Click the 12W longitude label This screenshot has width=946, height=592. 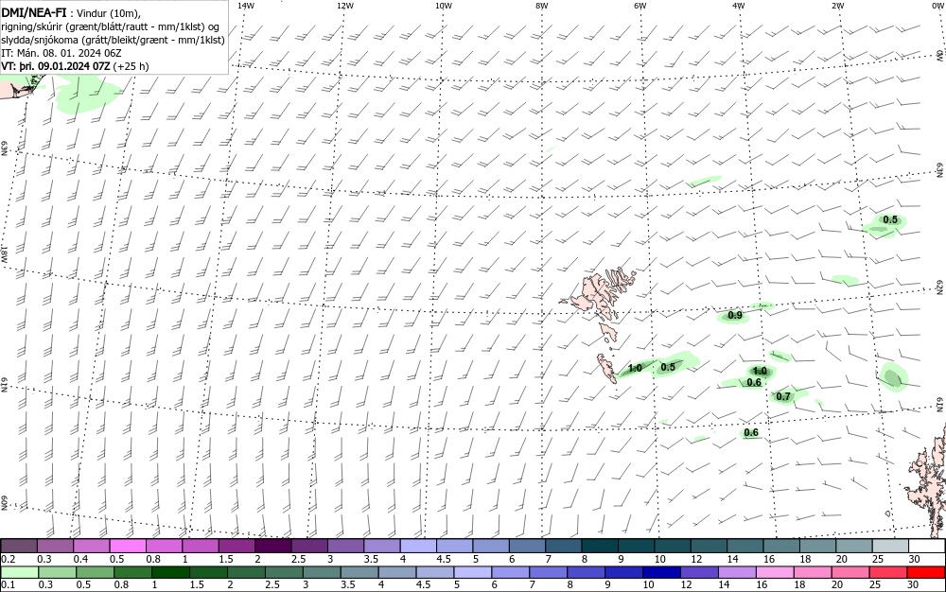pos(344,6)
